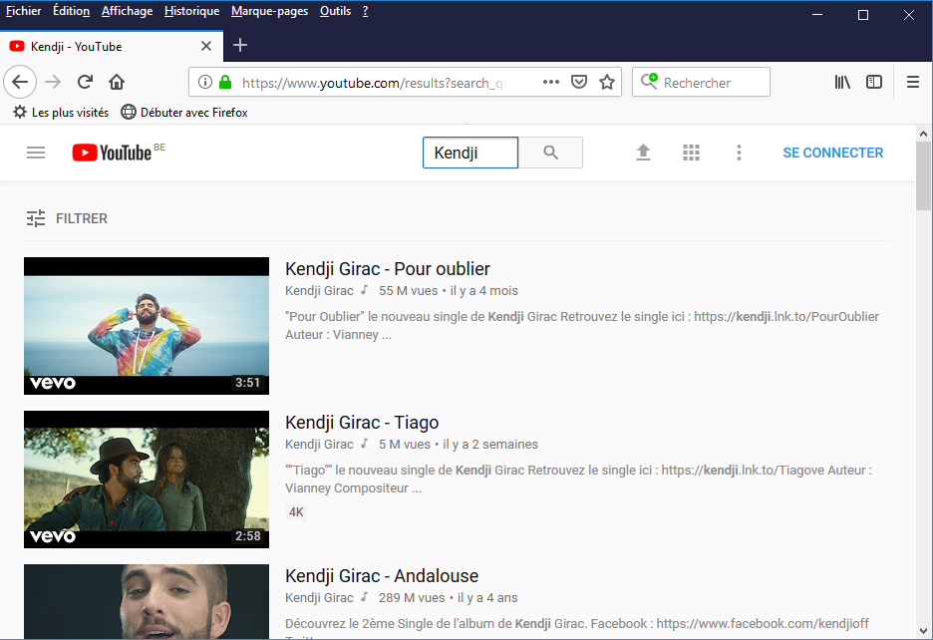
Task: Select the Kendji - YouTube tab
Action: [112, 46]
